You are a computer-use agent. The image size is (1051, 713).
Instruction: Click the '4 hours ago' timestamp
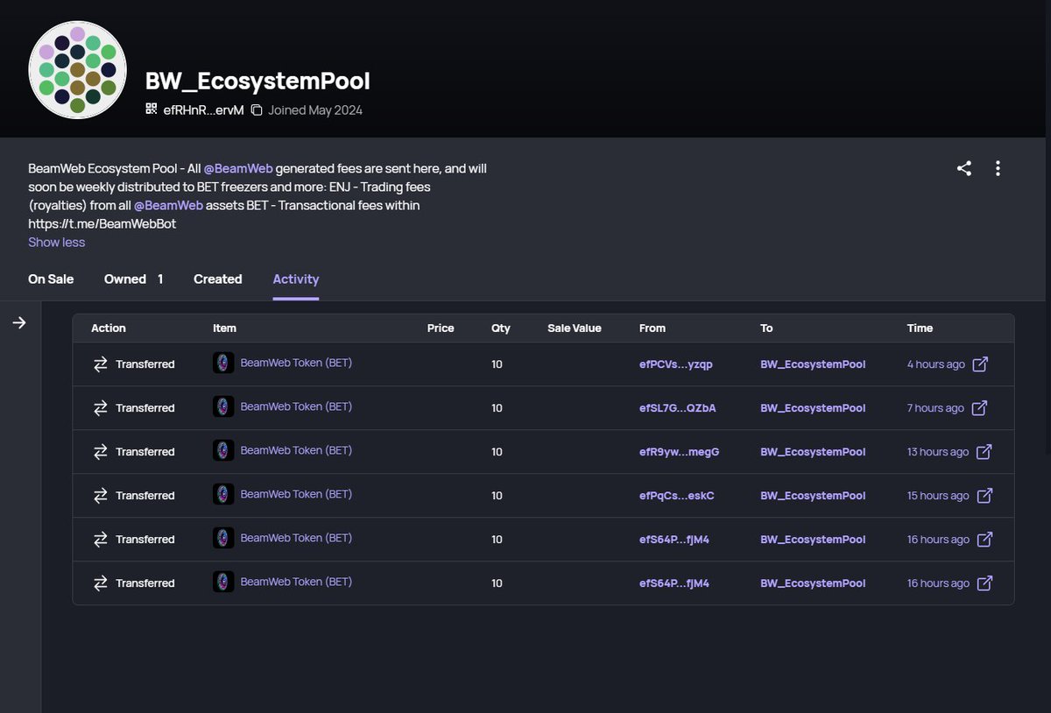(936, 364)
